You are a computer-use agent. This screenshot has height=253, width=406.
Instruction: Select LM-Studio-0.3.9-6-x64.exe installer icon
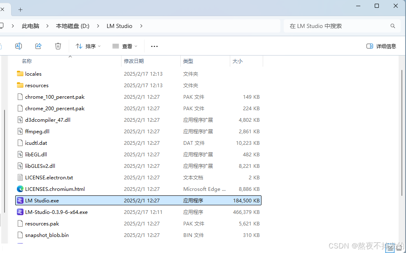pos(20,212)
